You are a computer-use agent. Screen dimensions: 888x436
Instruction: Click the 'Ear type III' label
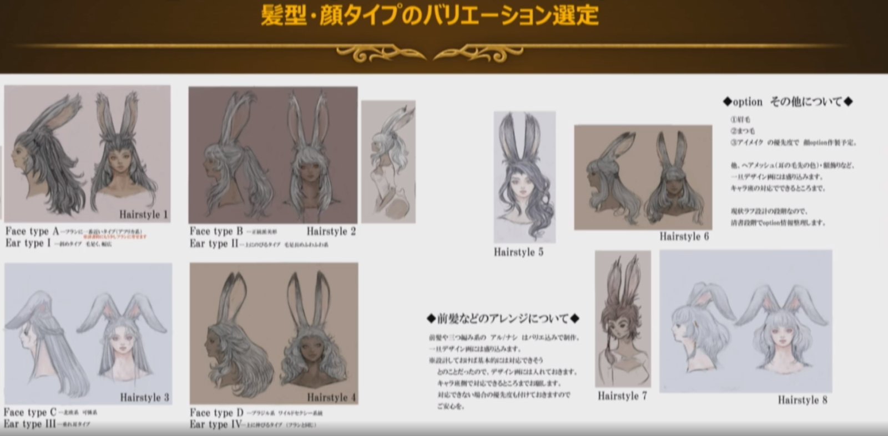point(29,424)
